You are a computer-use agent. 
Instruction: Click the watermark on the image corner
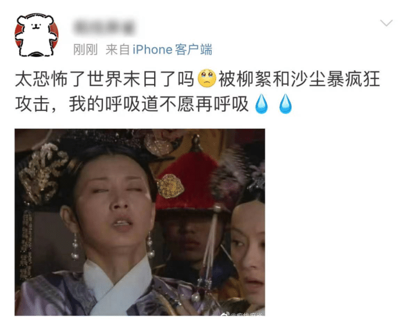point(242,314)
